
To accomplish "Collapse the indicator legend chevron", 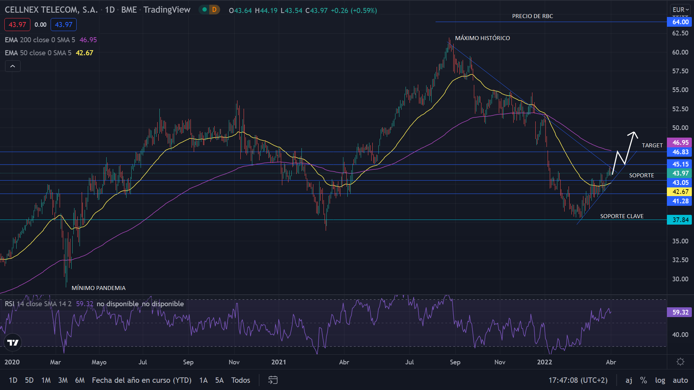I will (x=13, y=66).
